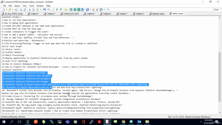Screen dimensions: 222x125
Task: Expand the macro icon dropdown arrow
Action: pyautogui.click(x=104, y=10)
